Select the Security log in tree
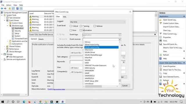186x104 pixels. [18, 31]
